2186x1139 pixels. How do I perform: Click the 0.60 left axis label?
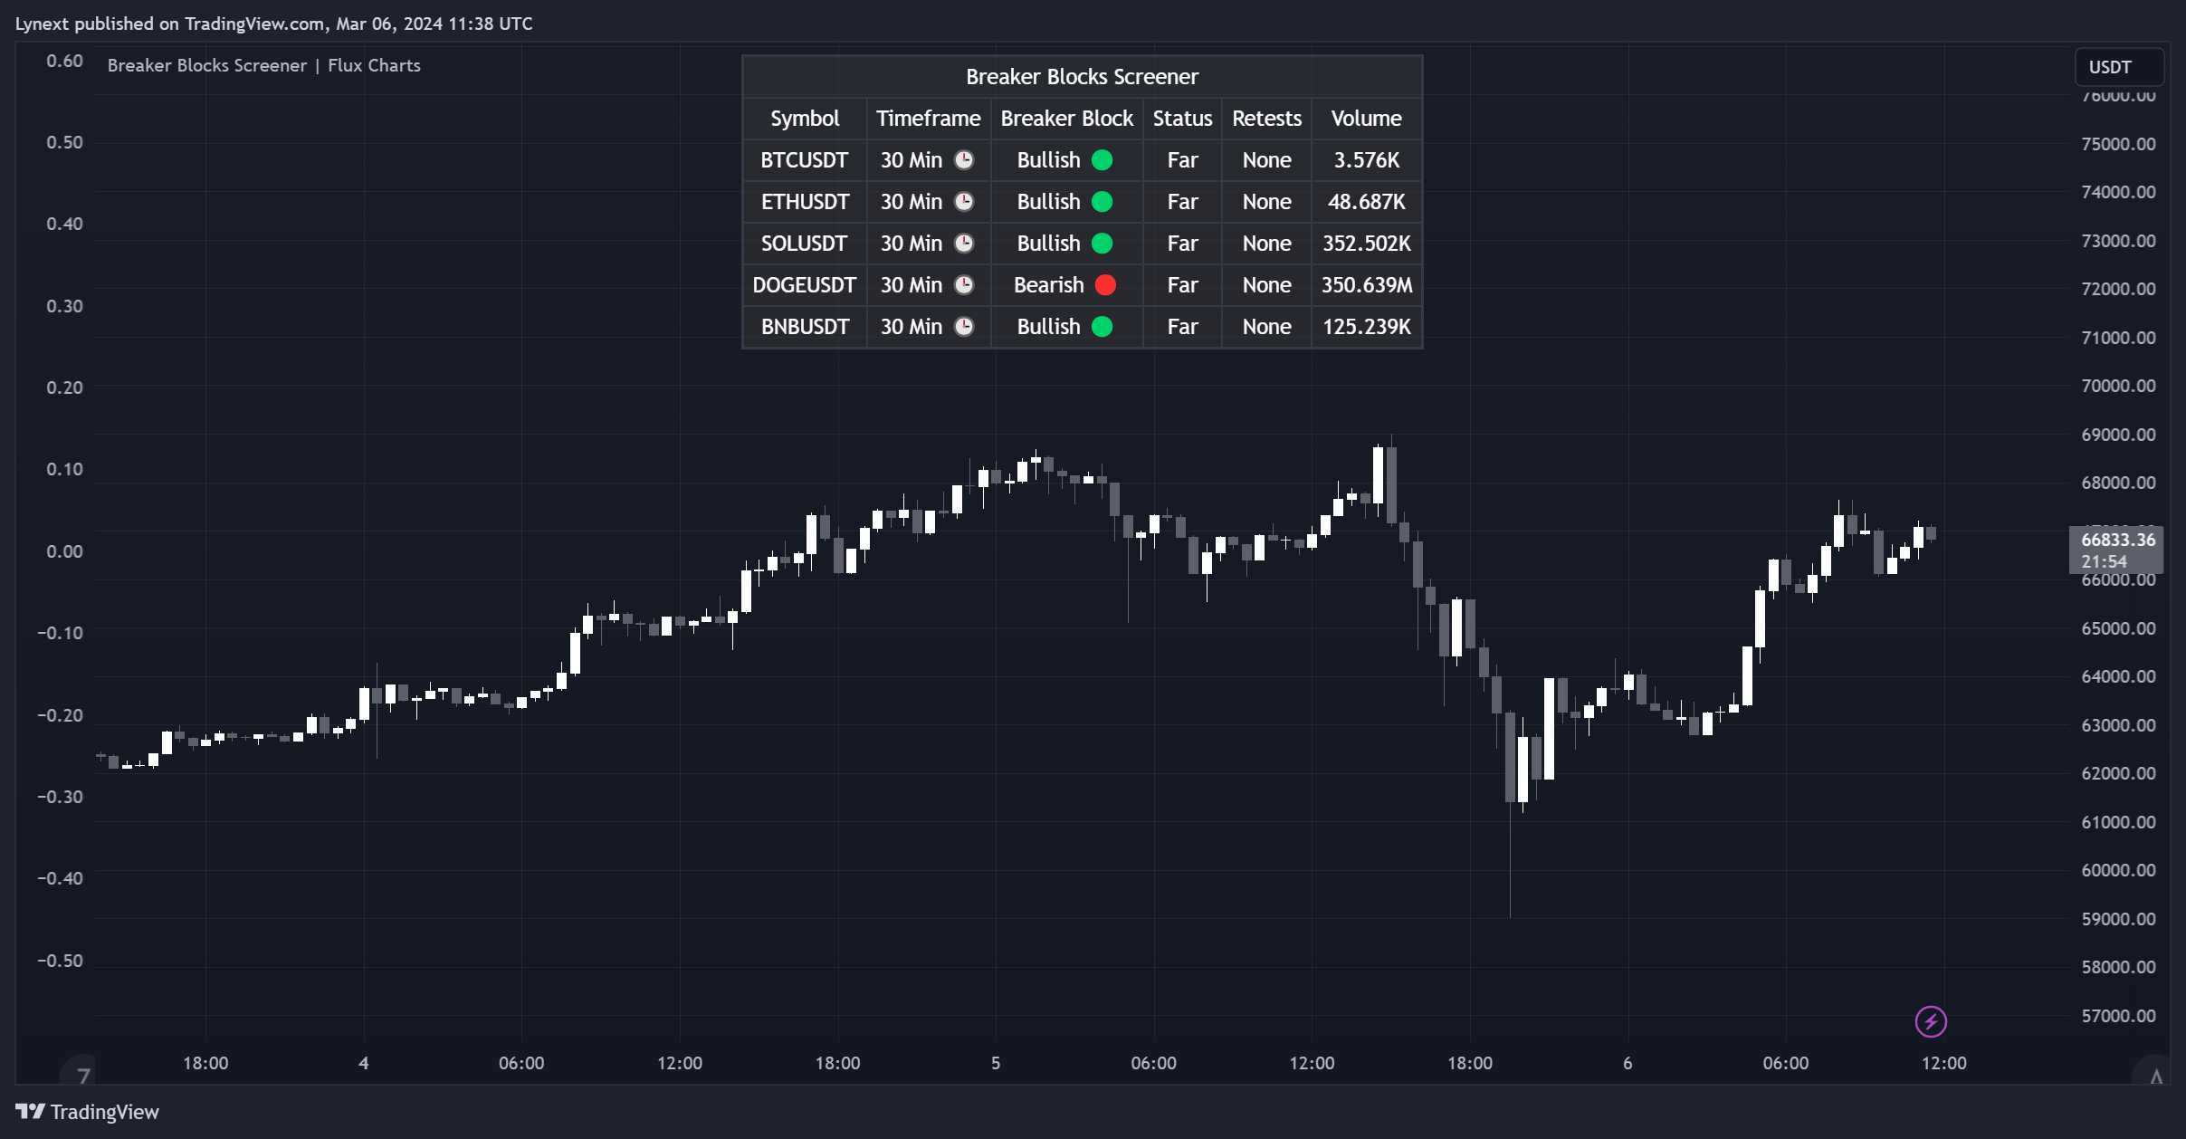point(64,61)
